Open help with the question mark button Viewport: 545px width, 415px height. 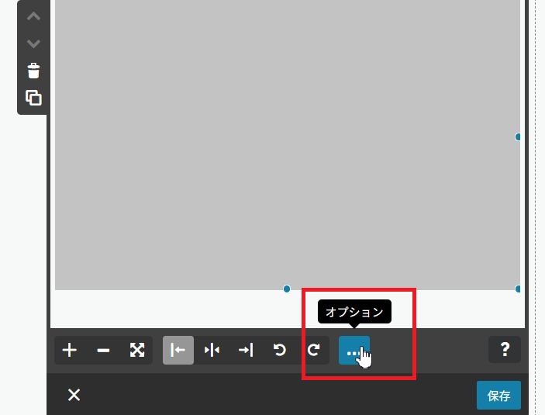pos(505,350)
